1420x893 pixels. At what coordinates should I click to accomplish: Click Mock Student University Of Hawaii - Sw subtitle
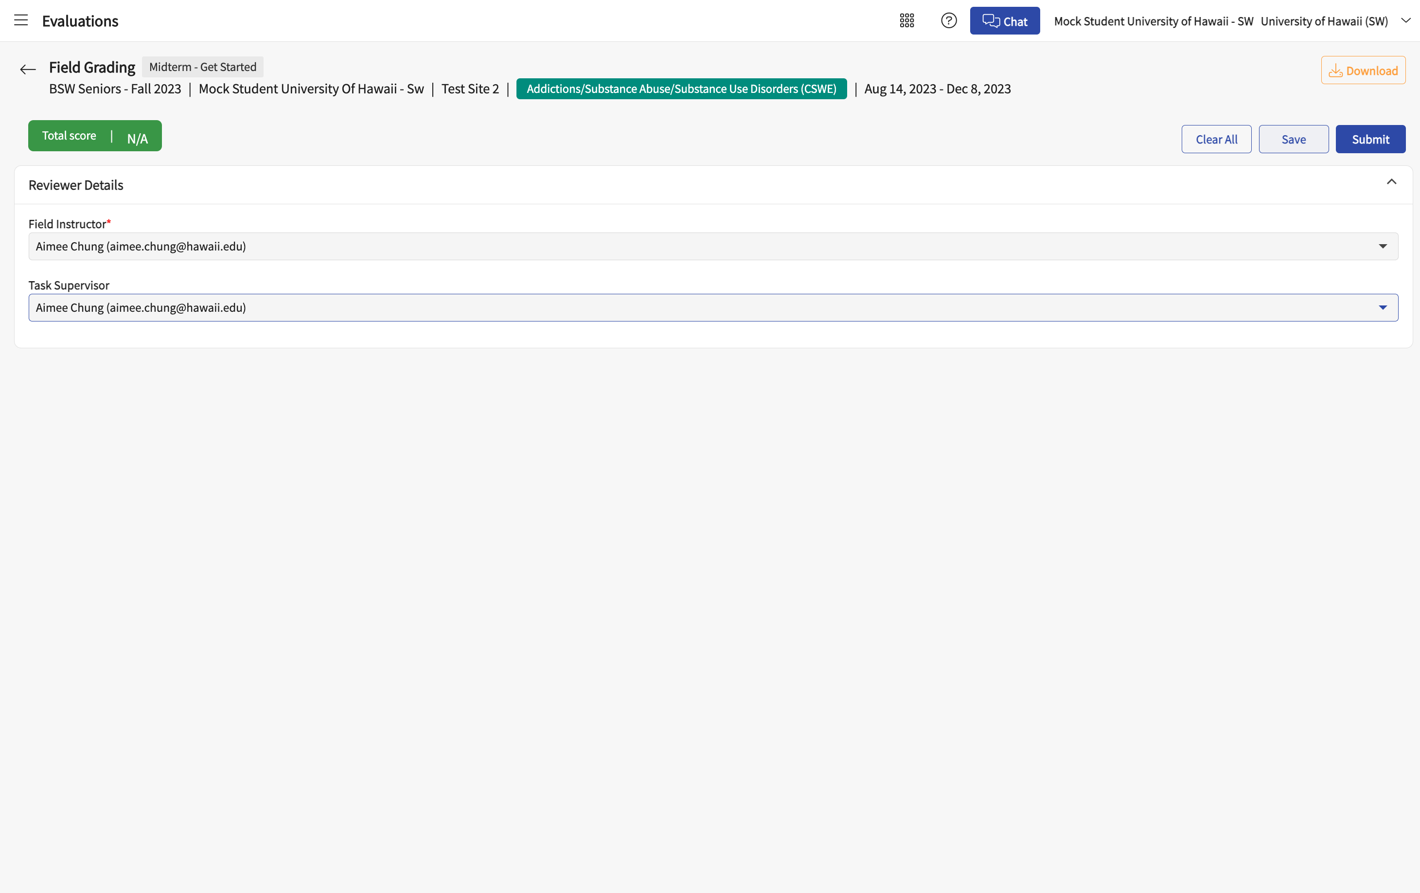click(311, 89)
